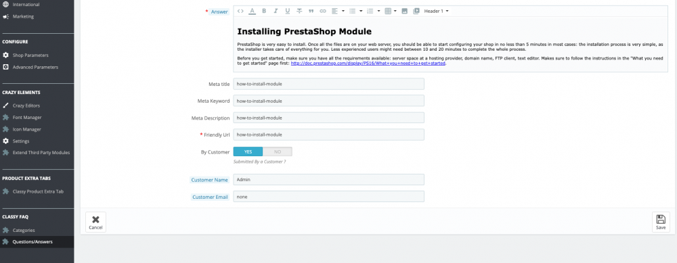This screenshot has height=263, width=677.
Task: Click the Advanced Parameters icon
Action: point(5,67)
